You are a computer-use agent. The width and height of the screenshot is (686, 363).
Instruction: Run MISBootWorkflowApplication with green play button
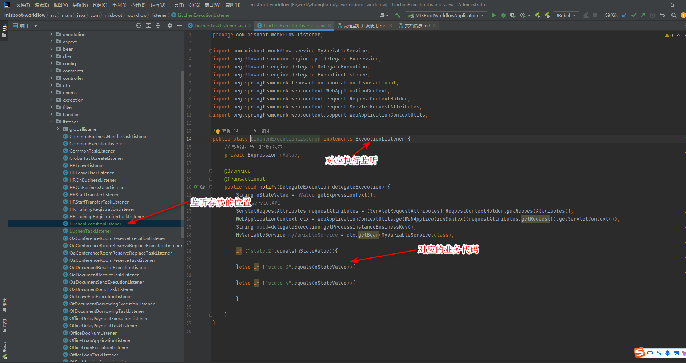coord(494,15)
